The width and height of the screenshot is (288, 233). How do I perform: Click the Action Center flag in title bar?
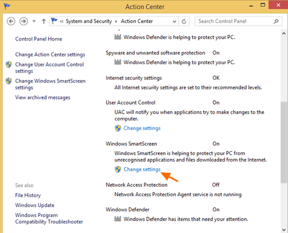click(7, 6)
